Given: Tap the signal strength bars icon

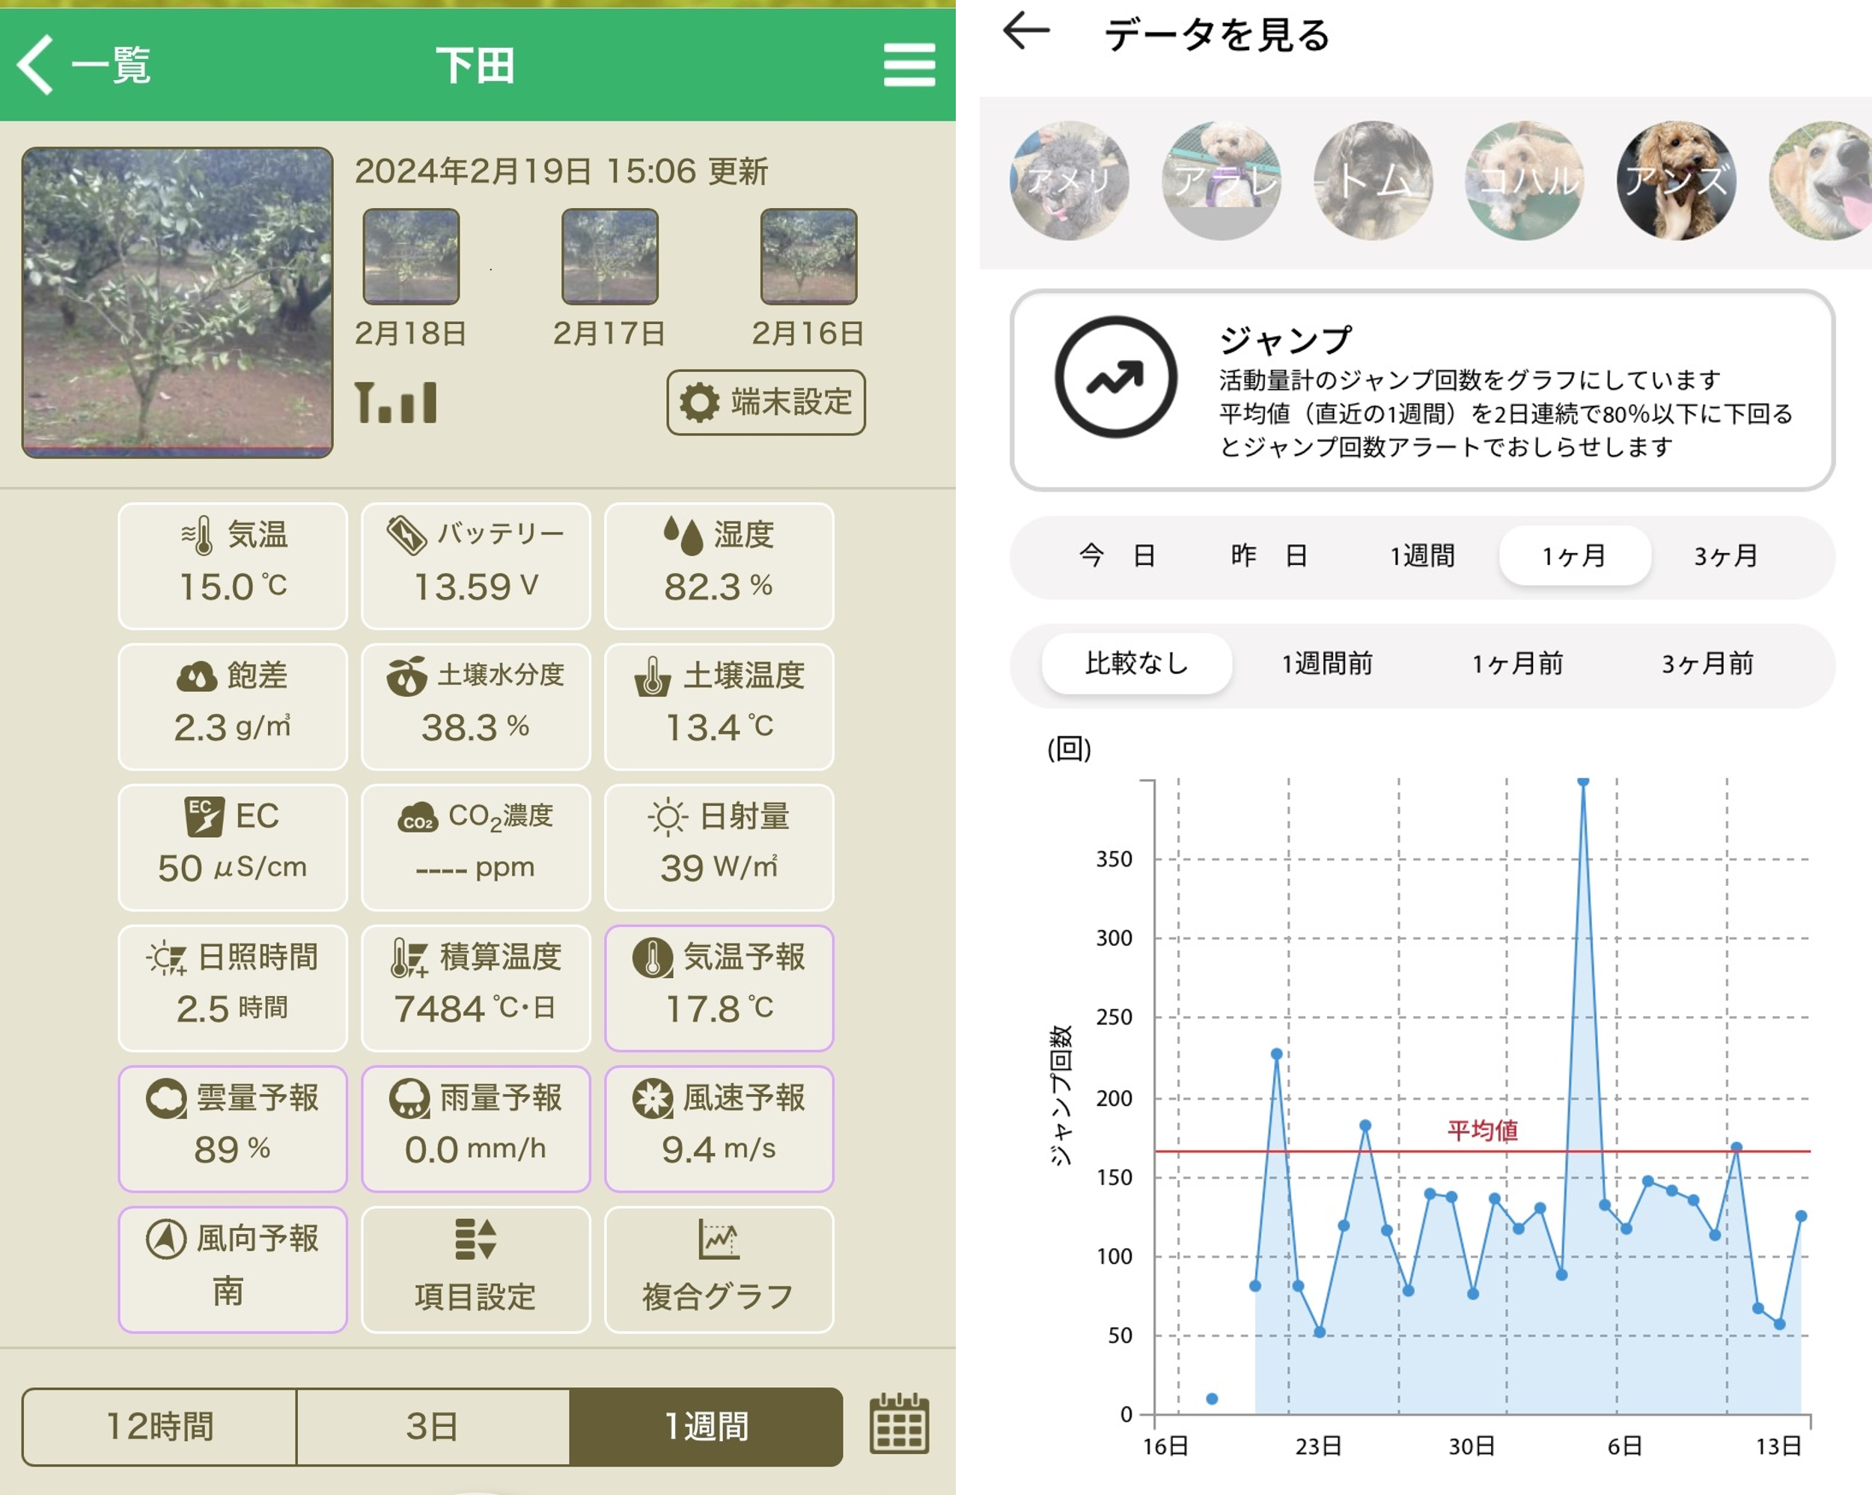Looking at the screenshot, I should [396, 403].
